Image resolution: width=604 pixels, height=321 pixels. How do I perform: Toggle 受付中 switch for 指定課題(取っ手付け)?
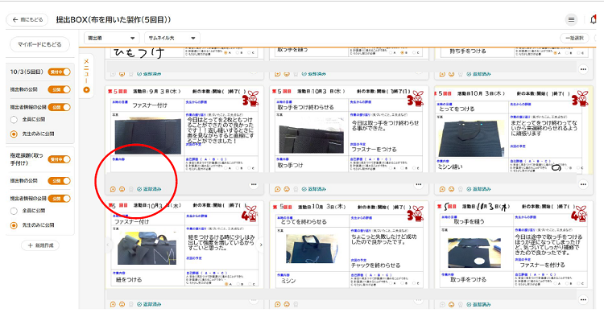[60, 159]
